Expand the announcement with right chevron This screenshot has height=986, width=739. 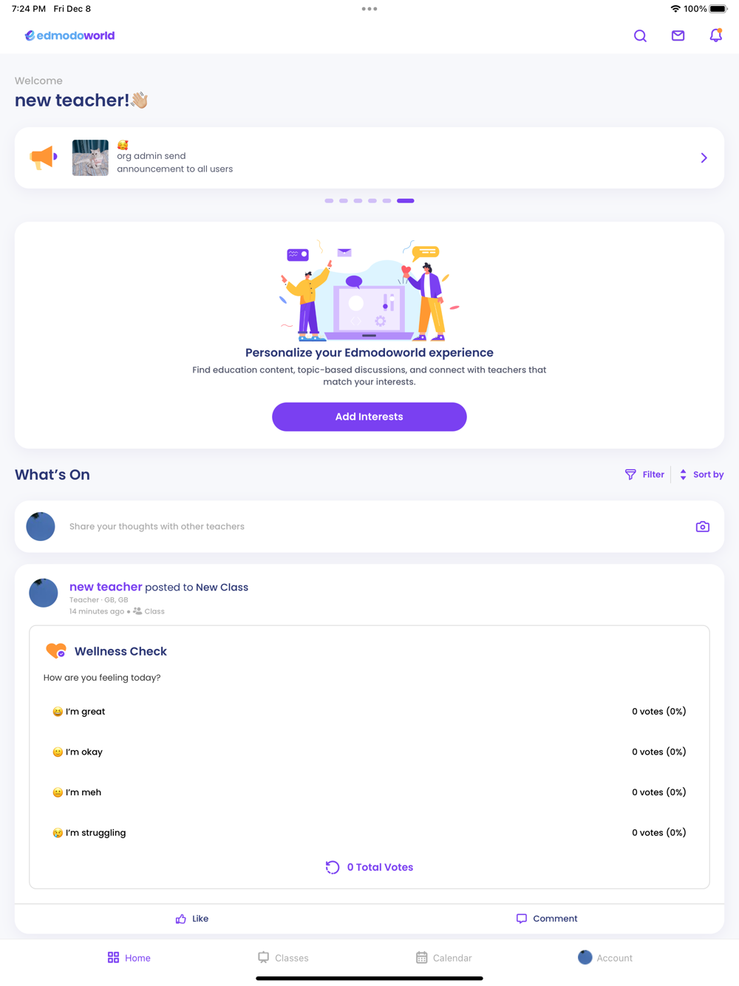(704, 157)
